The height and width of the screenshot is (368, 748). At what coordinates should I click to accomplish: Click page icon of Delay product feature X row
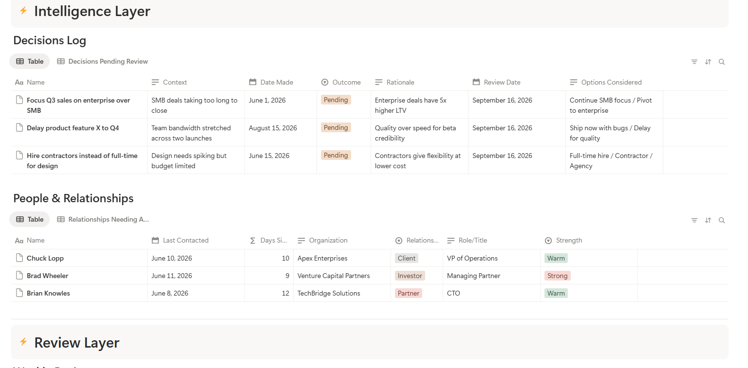(x=19, y=128)
